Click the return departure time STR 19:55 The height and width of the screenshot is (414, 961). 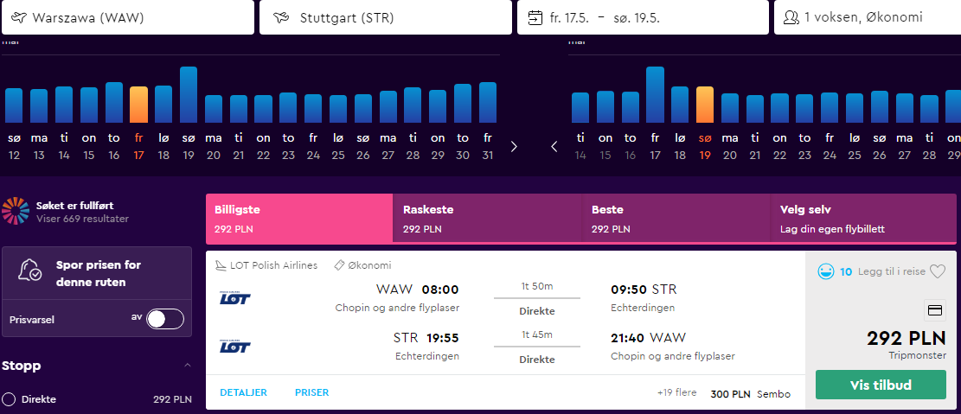click(426, 337)
